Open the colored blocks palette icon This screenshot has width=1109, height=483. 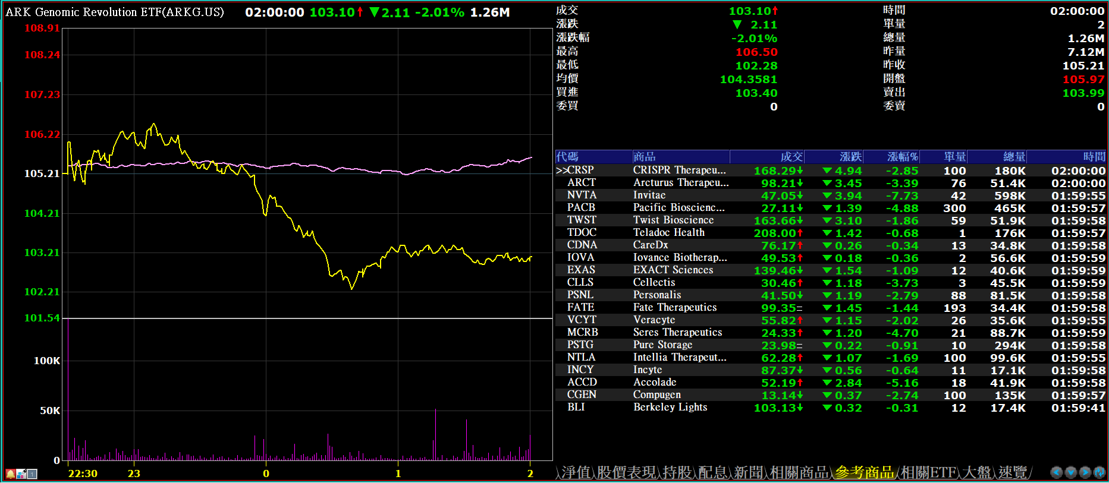click(21, 473)
